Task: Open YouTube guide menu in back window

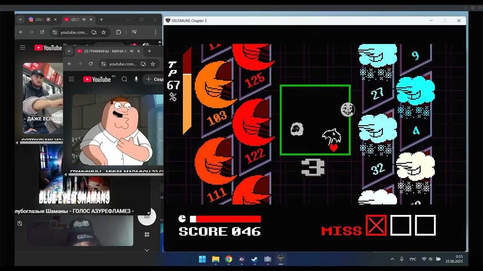Action: [23, 47]
